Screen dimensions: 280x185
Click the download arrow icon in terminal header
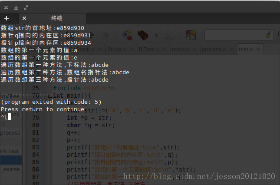click(x=16, y=7)
